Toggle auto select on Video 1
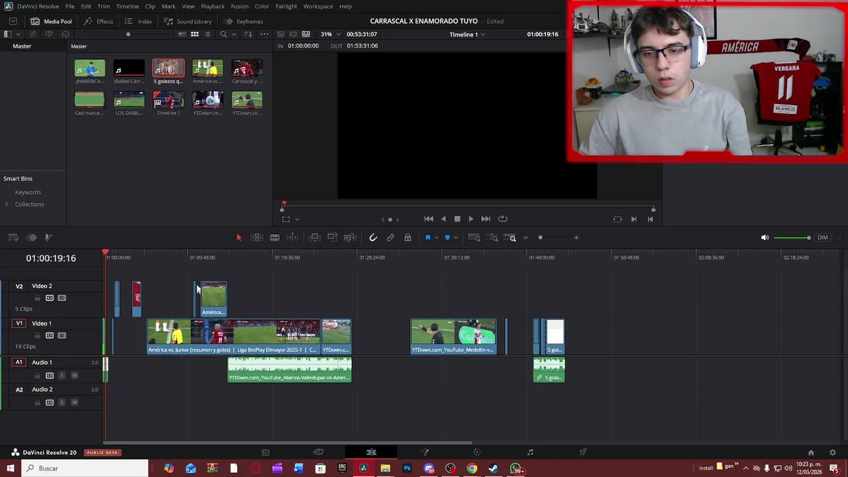848x477 pixels. click(x=50, y=335)
